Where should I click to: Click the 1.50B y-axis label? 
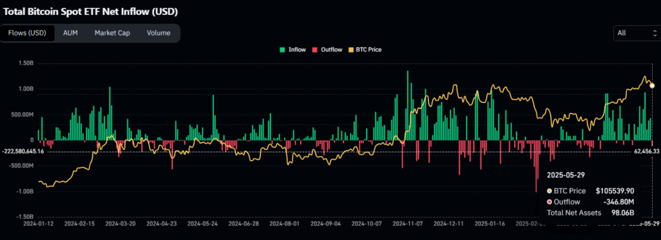tap(26, 63)
